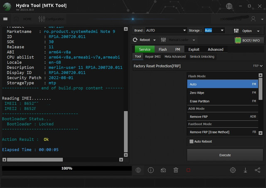Click the download arrow icon

245,170
